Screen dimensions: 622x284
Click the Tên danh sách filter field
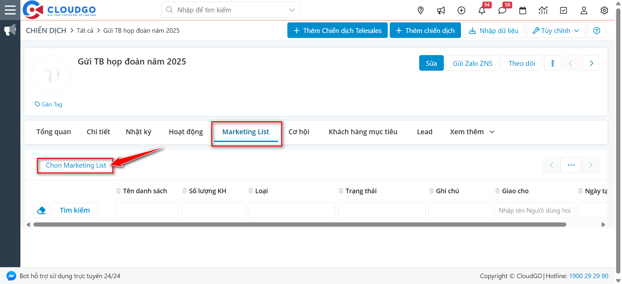[x=147, y=210]
